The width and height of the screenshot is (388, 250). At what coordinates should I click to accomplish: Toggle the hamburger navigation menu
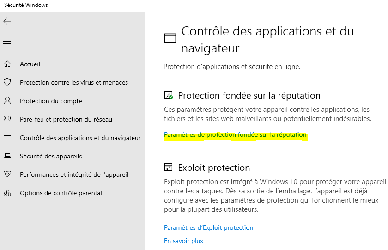point(7,41)
